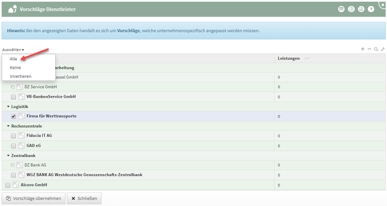Tick the VR-BankenService GmbH checkbox
Image resolution: width=387 pixels, height=206 pixels.
point(13,97)
